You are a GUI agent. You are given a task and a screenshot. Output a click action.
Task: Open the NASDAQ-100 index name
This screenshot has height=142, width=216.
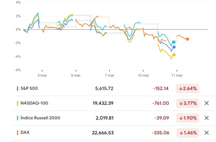(x=34, y=103)
